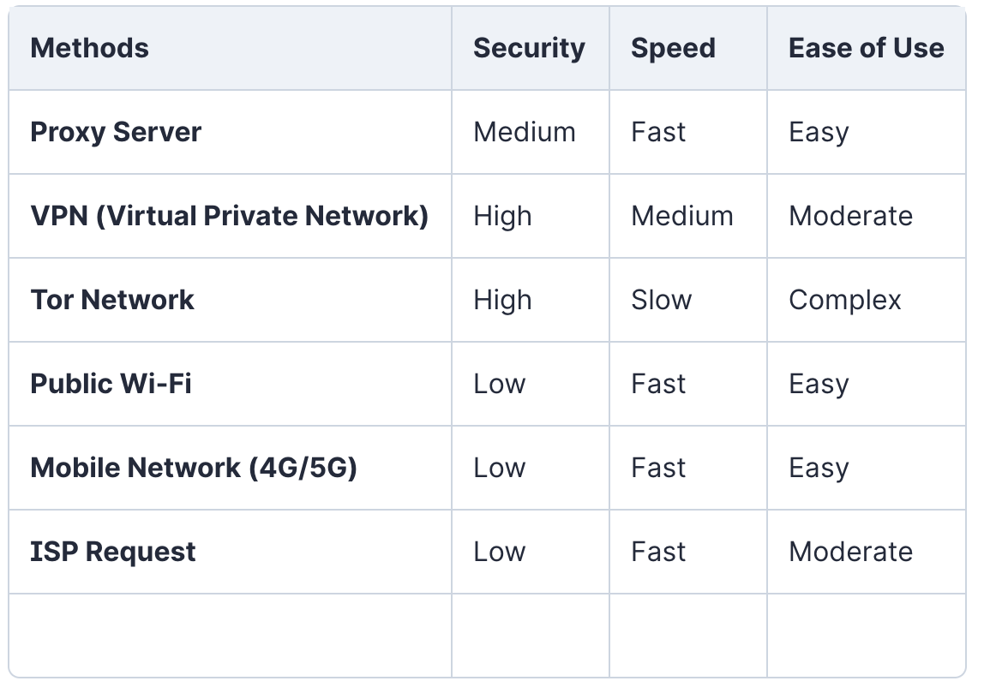Click the empty Methods cell in last row

pyautogui.click(x=230, y=636)
